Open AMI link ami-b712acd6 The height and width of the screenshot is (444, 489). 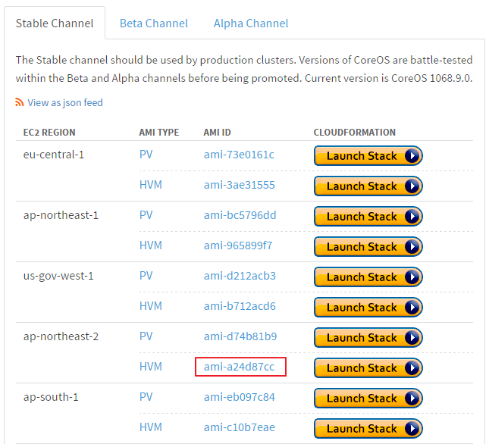[240, 306]
